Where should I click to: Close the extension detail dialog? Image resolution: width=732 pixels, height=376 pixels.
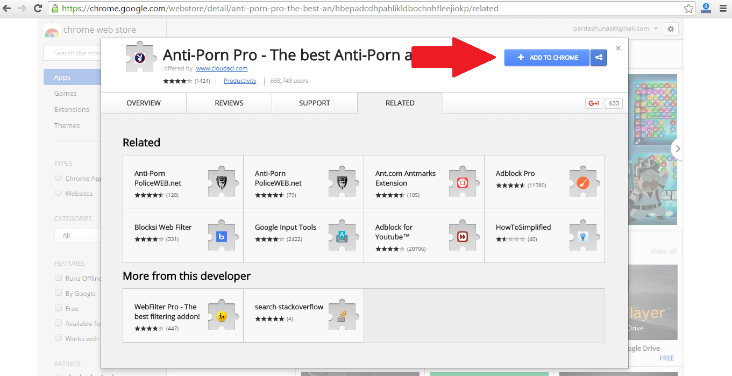618,48
